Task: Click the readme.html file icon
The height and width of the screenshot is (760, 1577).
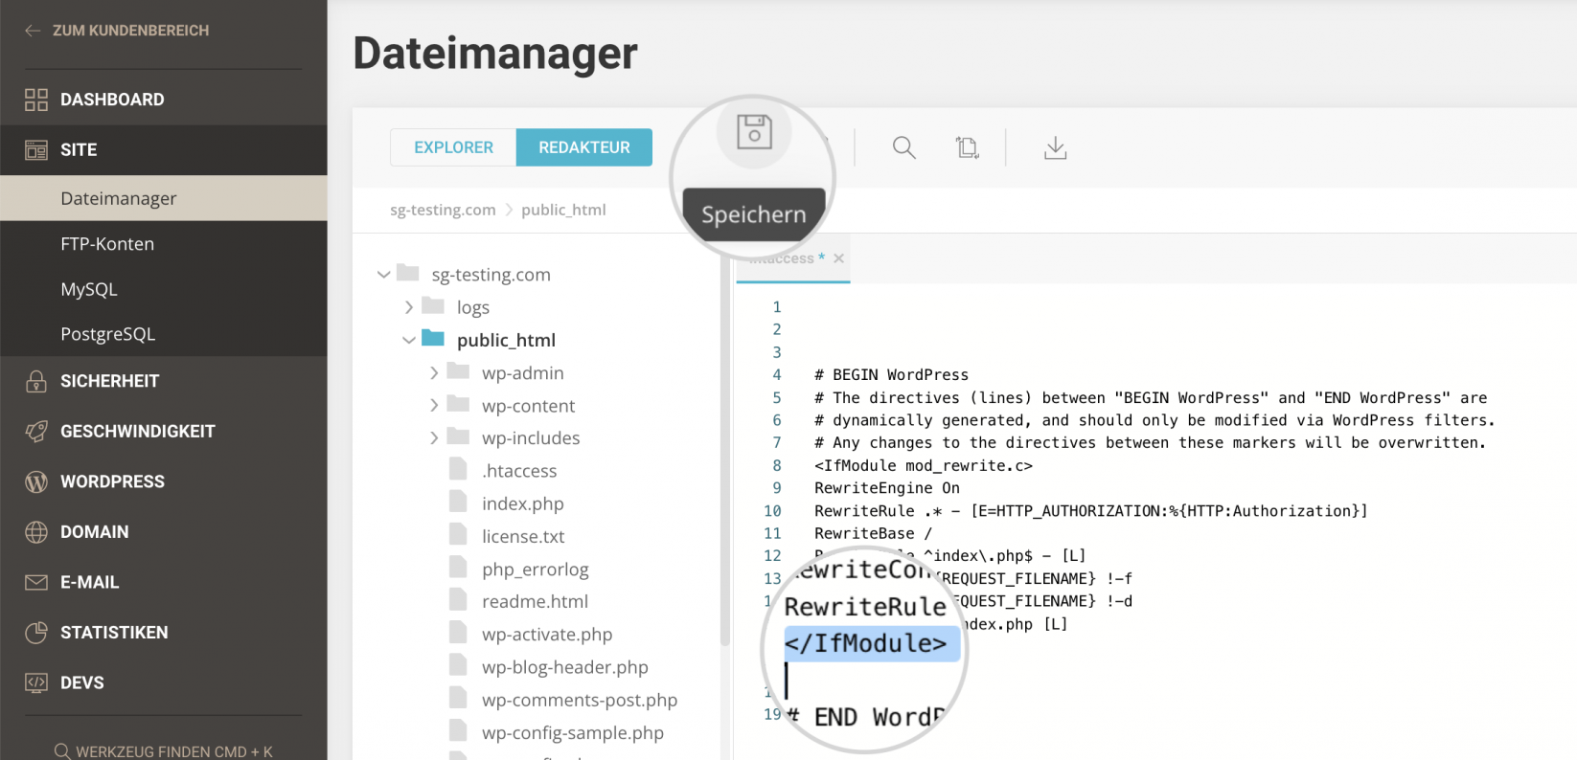Action: 458,599
